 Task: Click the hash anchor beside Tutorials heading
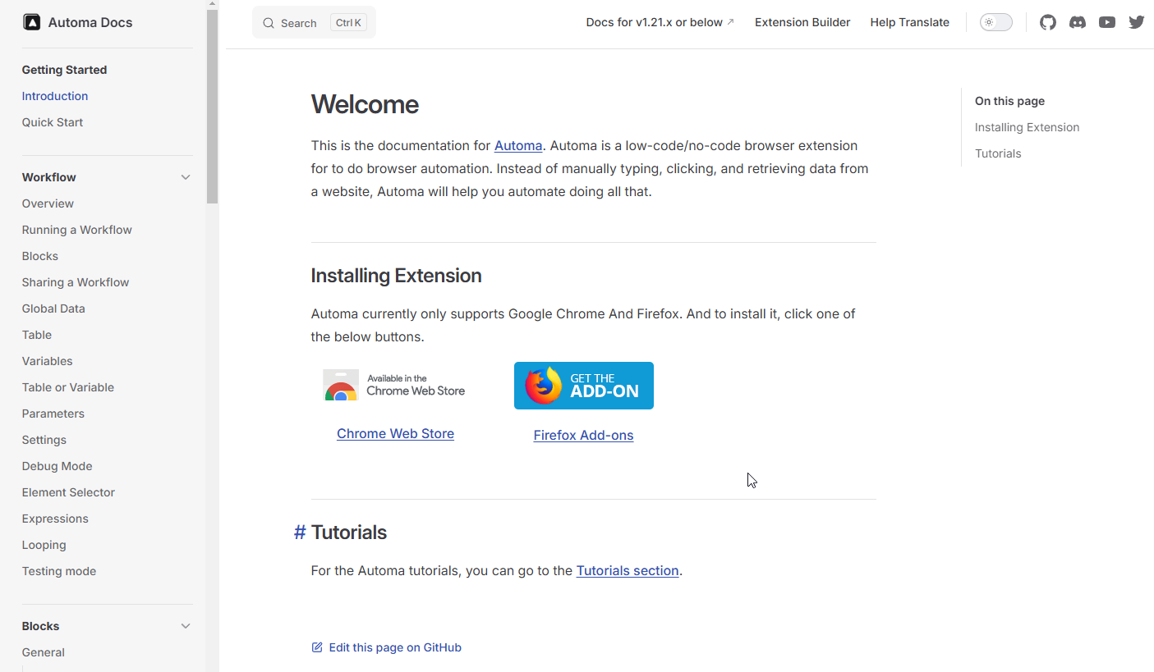pyautogui.click(x=300, y=533)
